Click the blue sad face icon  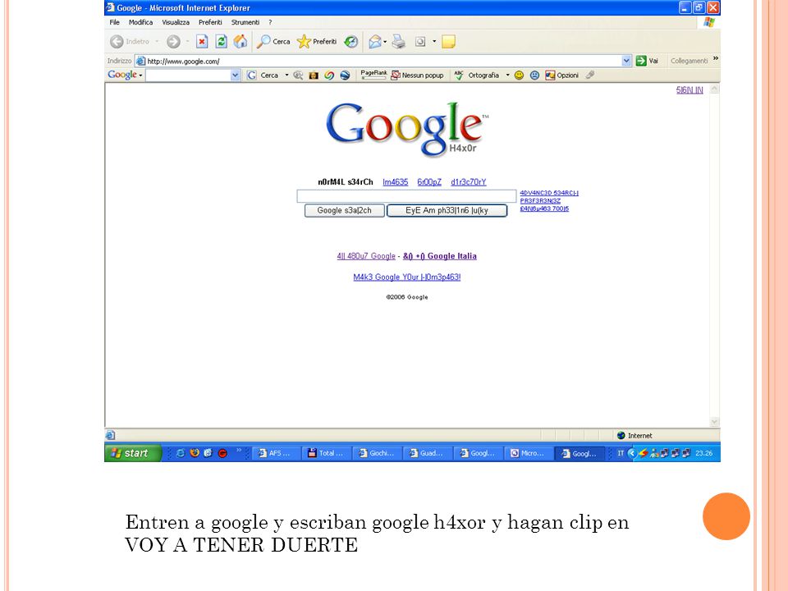pos(534,76)
